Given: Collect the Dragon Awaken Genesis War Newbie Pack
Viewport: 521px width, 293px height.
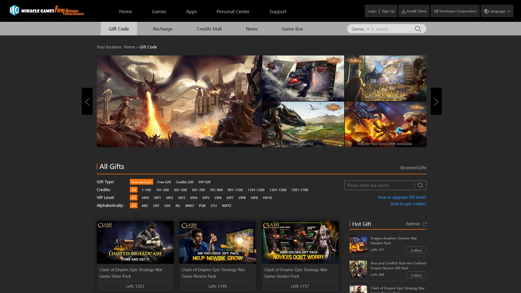Looking at the screenshot, I should click(416, 250).
